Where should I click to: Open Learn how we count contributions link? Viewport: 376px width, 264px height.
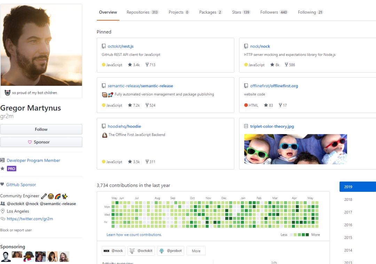pyautogui.click(x=134, y=235)
